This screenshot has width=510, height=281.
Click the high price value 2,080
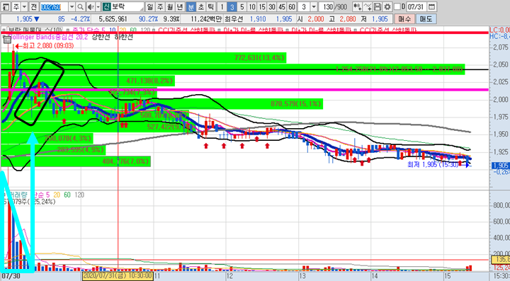click(x=348, y=19)
